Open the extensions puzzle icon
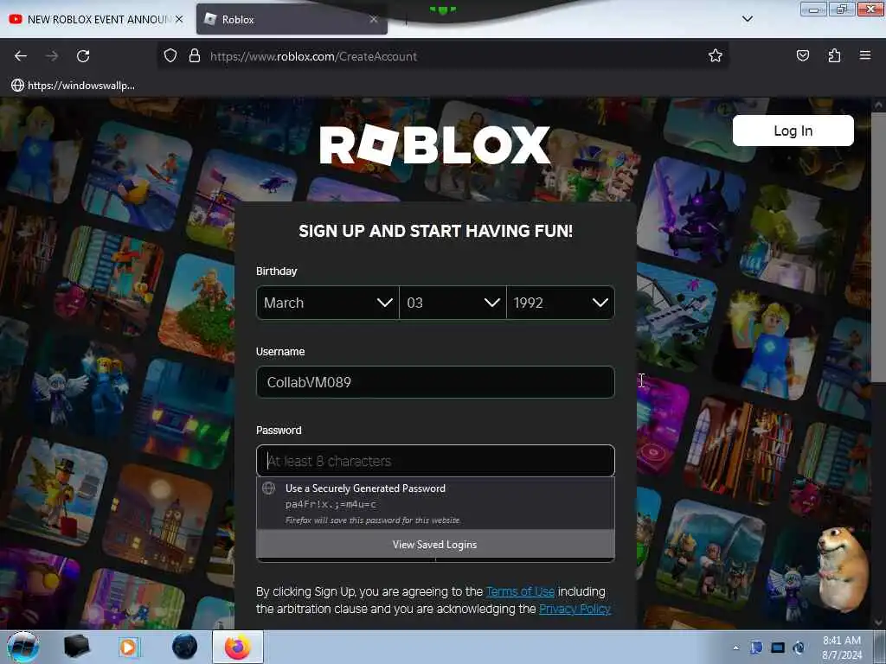This screenshot has width=886, height=664. coord(834,55)
